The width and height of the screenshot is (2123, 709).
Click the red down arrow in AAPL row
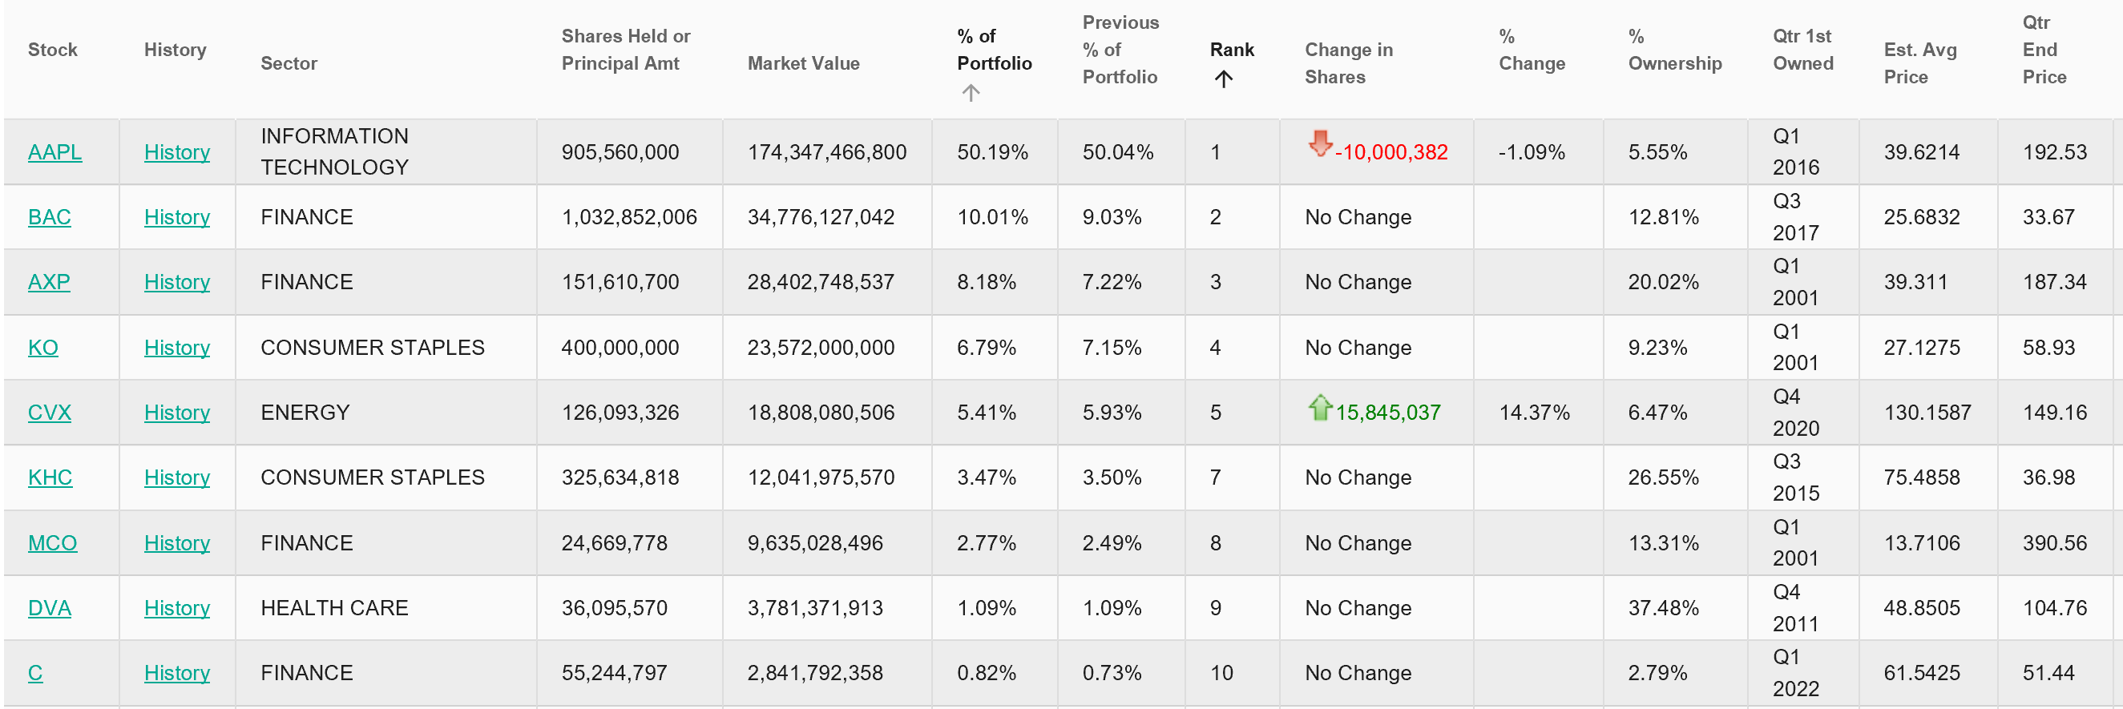pos(1319,143)
